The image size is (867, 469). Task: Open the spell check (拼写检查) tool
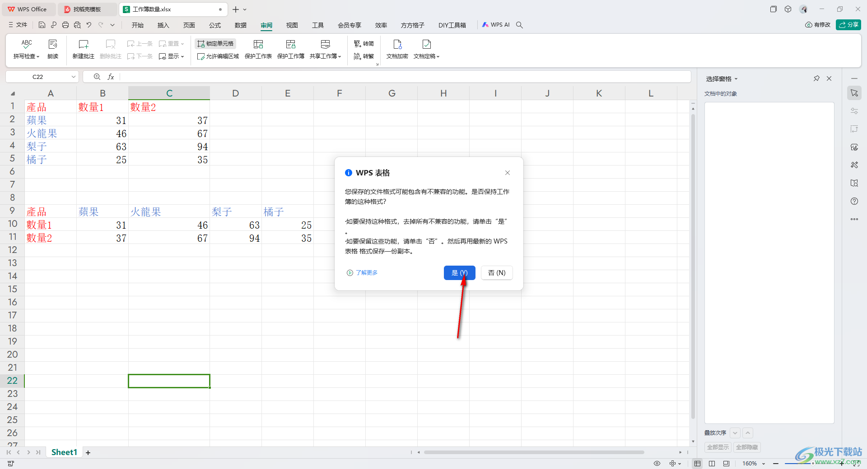[x=27, y=49]
